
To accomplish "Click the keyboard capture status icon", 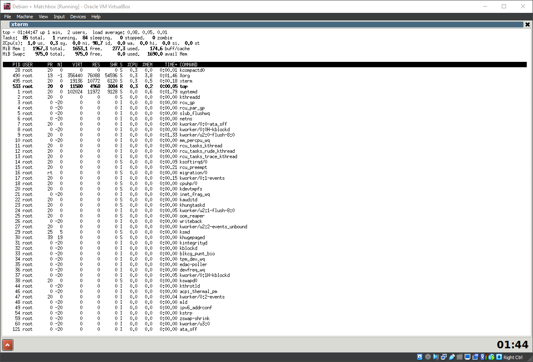I will pos(499,357).
